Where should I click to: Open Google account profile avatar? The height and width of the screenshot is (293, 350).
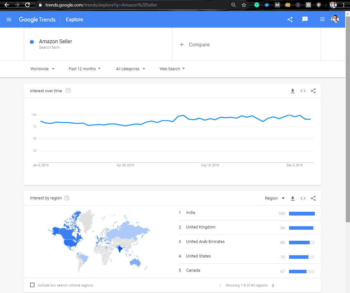[x=335, y=19]
